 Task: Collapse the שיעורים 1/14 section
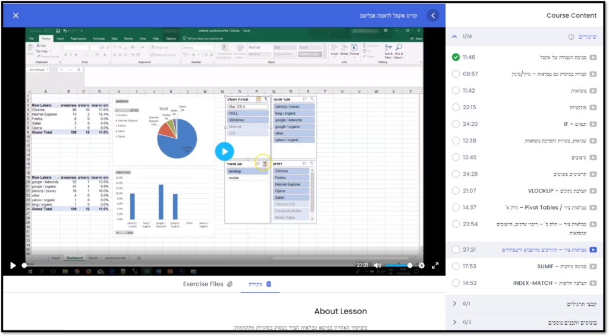tap(455, 37)
